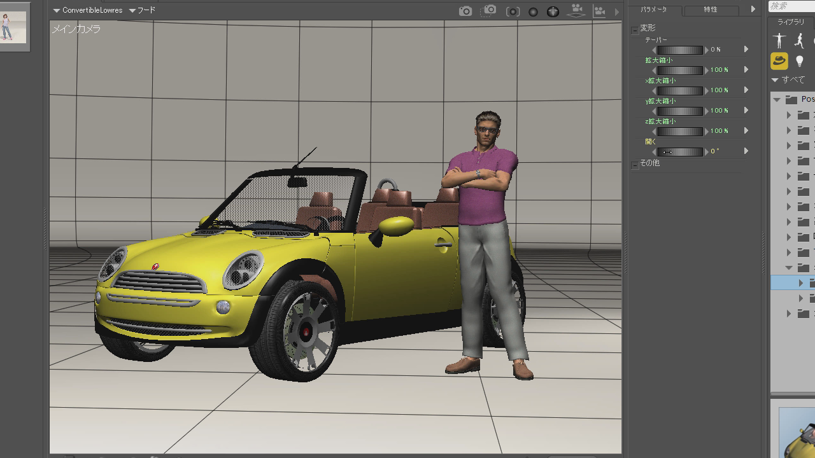Click the dark sphere display icon
815x458 pixels.
pyautogui.click(x=534, y=11)
